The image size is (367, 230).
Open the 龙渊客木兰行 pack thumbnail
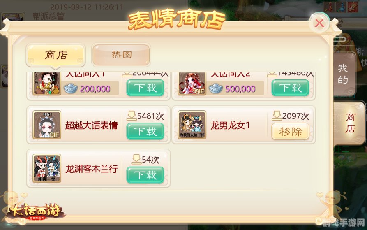[47, 168]
